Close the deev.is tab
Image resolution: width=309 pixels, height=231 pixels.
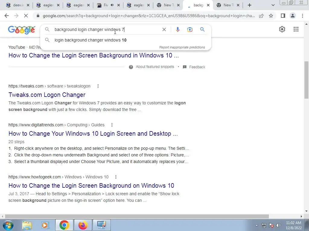coord(28,5)
